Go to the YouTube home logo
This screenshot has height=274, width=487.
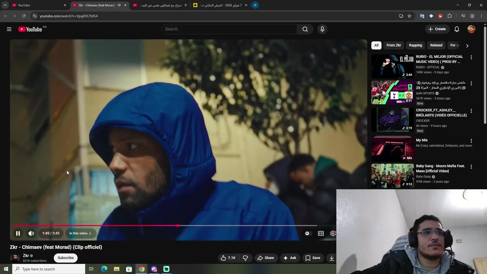click(x=30, y=29)
